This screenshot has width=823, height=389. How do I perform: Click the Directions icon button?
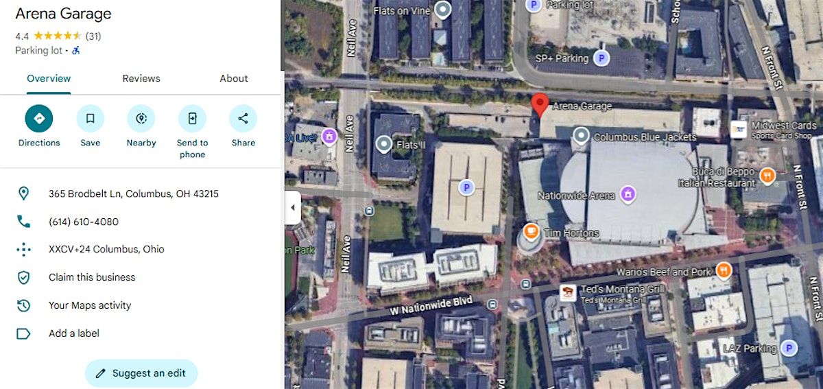click(39, 119)
